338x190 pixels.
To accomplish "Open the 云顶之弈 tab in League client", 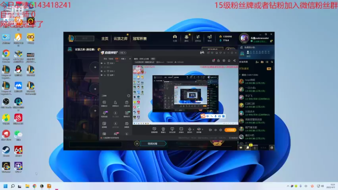I will [x=120, y=38].
